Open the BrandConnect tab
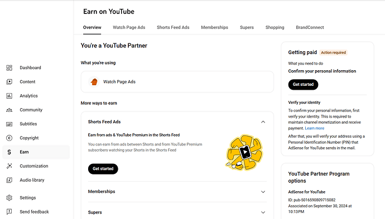 coord(310,27)
